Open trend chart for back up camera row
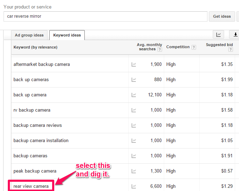The width and height of the screenshot is (239, 191). [x=134, y=95]
